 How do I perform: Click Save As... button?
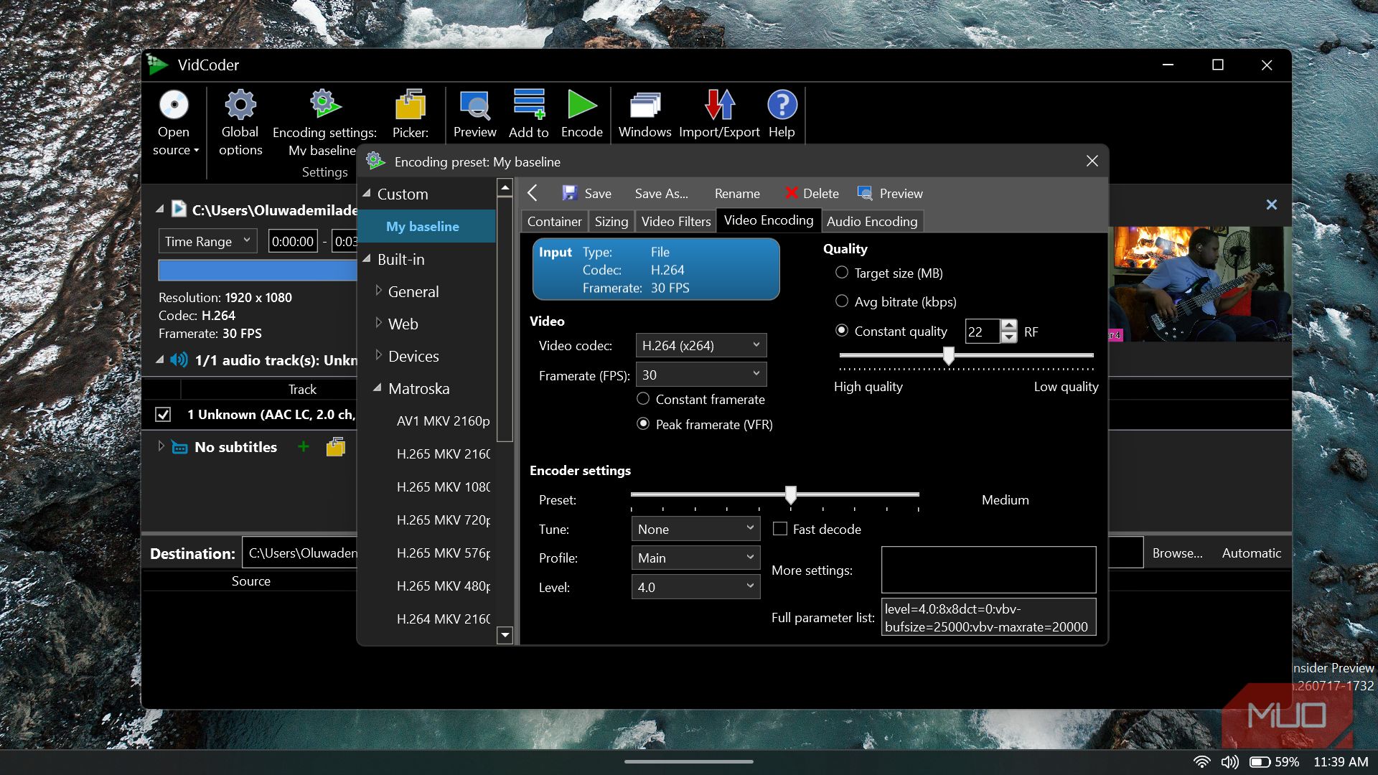(661, 193)
